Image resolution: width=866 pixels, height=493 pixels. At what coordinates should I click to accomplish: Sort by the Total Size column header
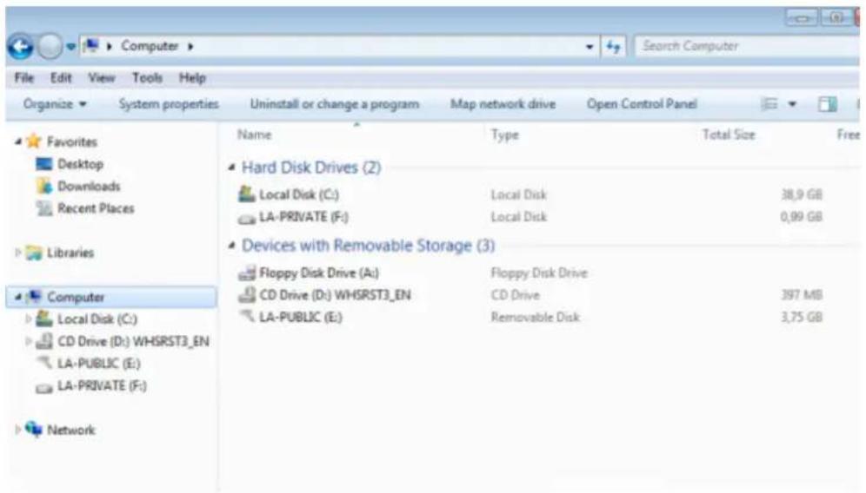pyautogui.click(x=729, y=135)
